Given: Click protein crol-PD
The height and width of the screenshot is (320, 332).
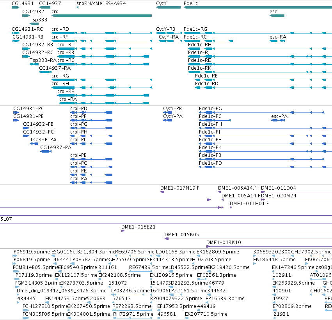Looking at the screenshot, I should [91, 113].
